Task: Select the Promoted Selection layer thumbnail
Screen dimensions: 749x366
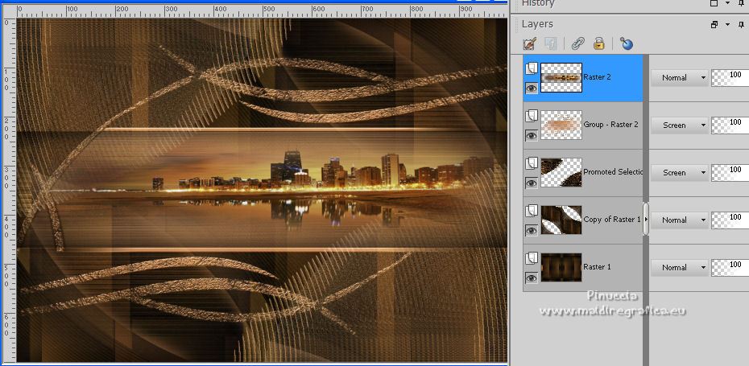Action: coord(561,172)
